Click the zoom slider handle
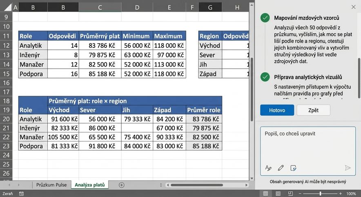Viewport: 361px width, 197px height. [320, 194]
